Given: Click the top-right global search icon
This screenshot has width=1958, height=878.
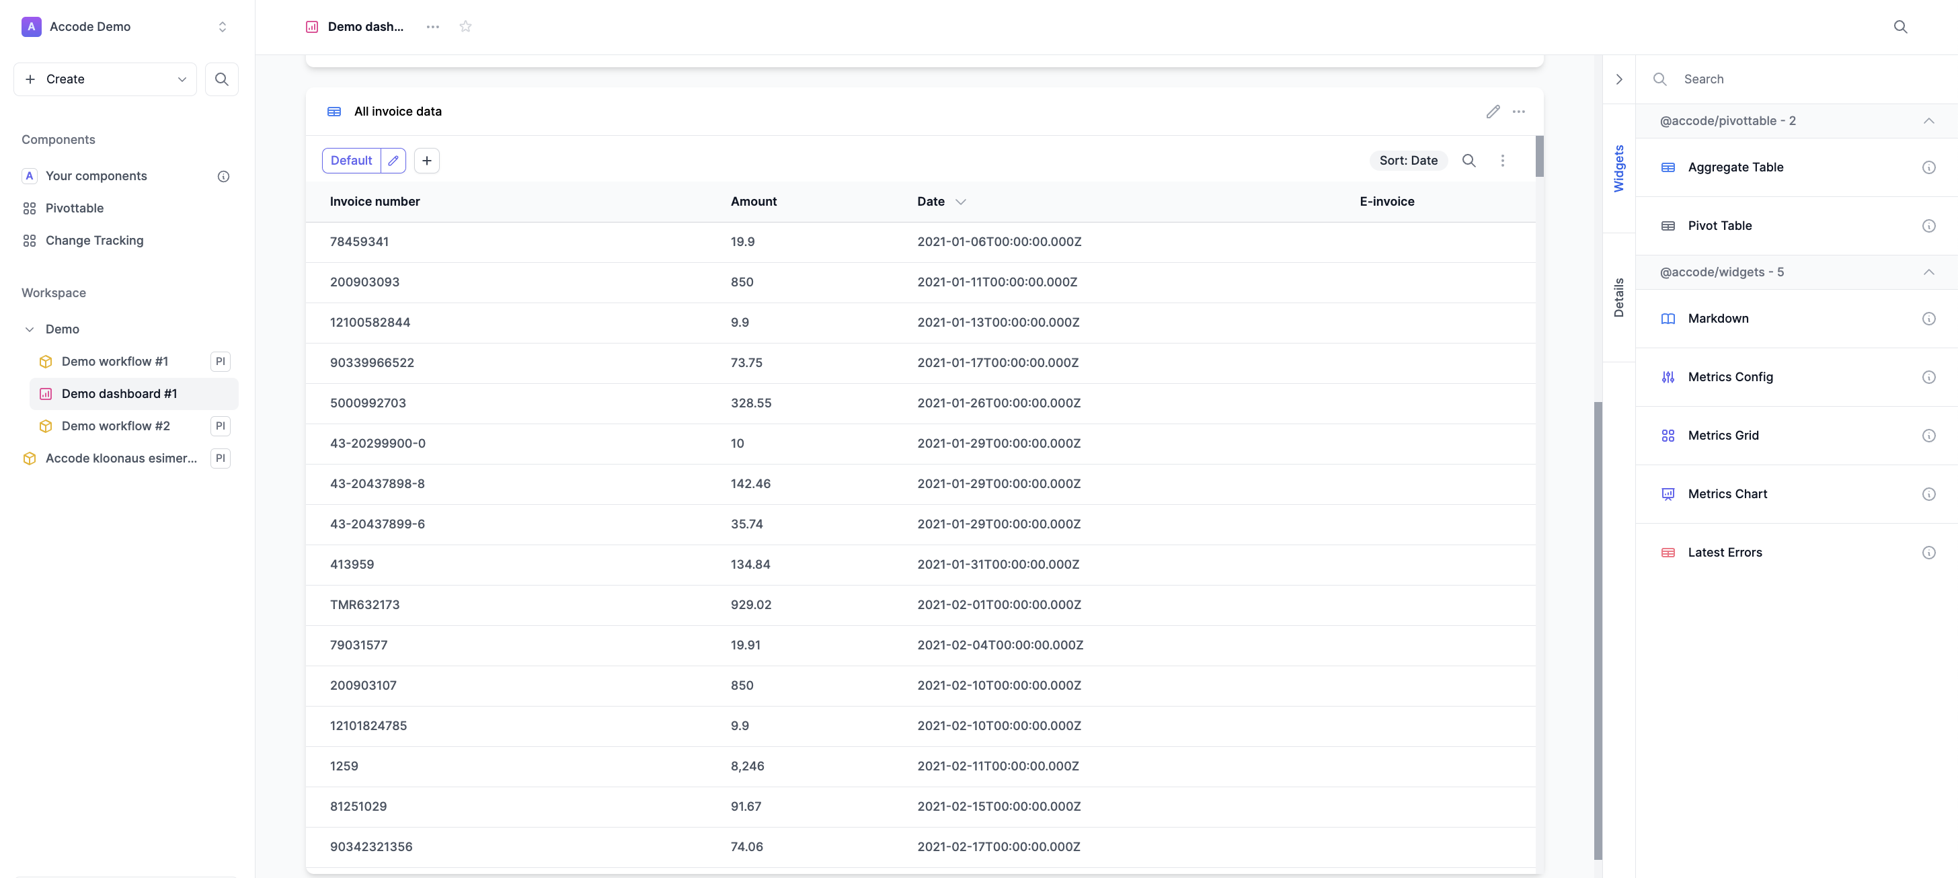Looking at the screenshot, I should pos(1900,27).
